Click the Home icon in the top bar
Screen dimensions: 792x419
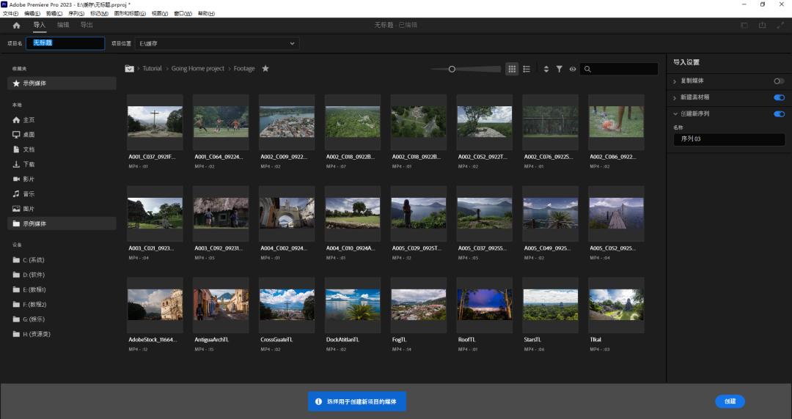click(x=16, y=26)
